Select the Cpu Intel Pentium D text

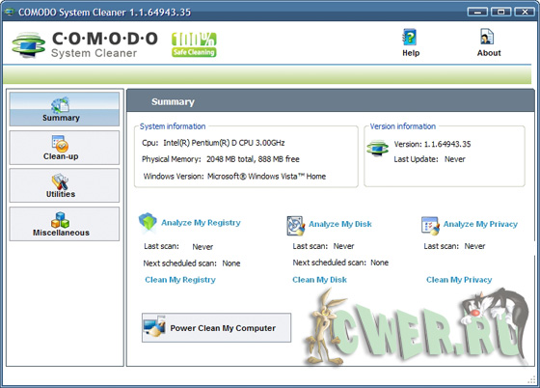213,143
